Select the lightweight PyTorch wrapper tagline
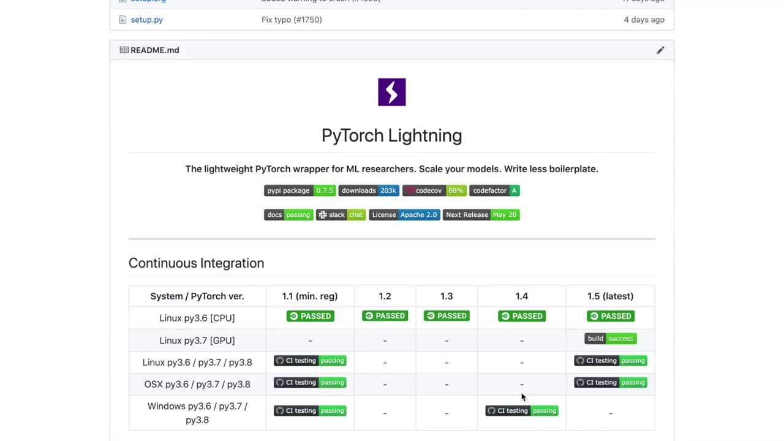The width and height of the screenshot is (784, 441). (x=392, y=168)
